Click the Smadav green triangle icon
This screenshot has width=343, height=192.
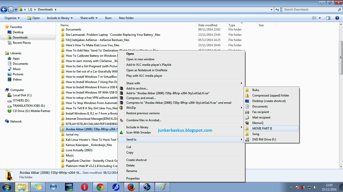(122, 132)
